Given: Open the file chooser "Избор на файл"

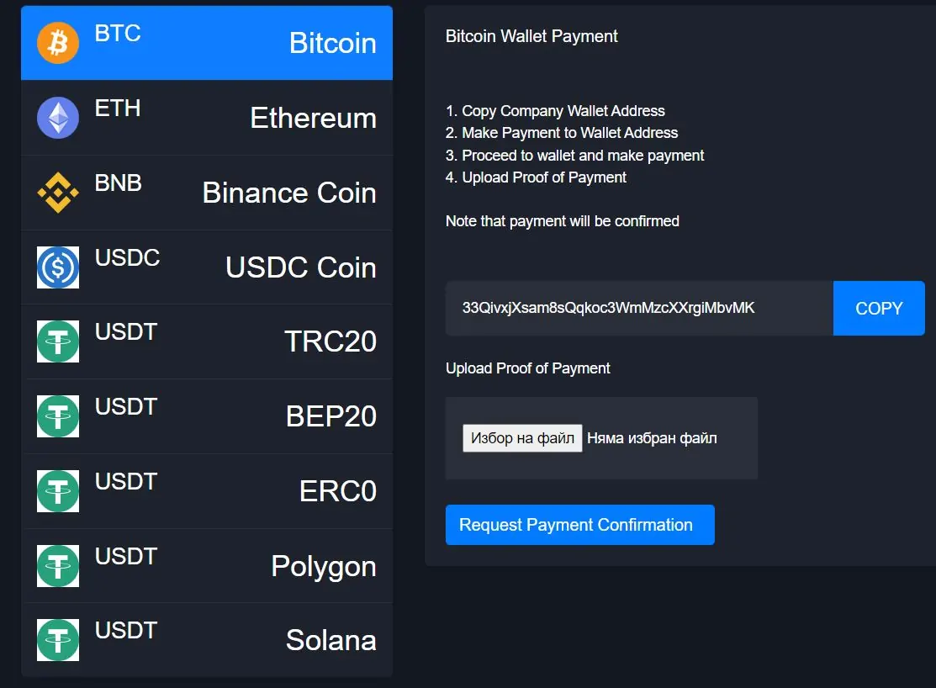Looking at the screenshot, I should 522,438.
